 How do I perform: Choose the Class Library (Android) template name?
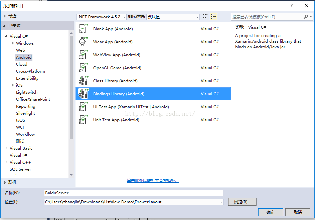pyautogui.click(x=115, y=81)
